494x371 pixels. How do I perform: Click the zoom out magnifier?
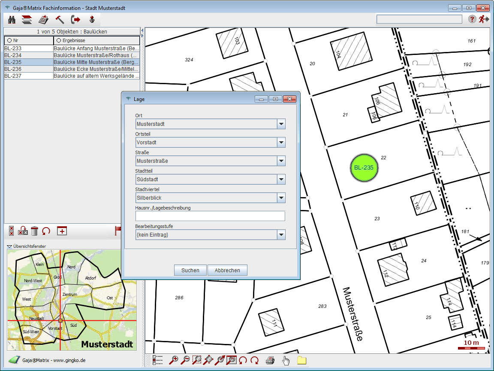click(x=186, y=360)
